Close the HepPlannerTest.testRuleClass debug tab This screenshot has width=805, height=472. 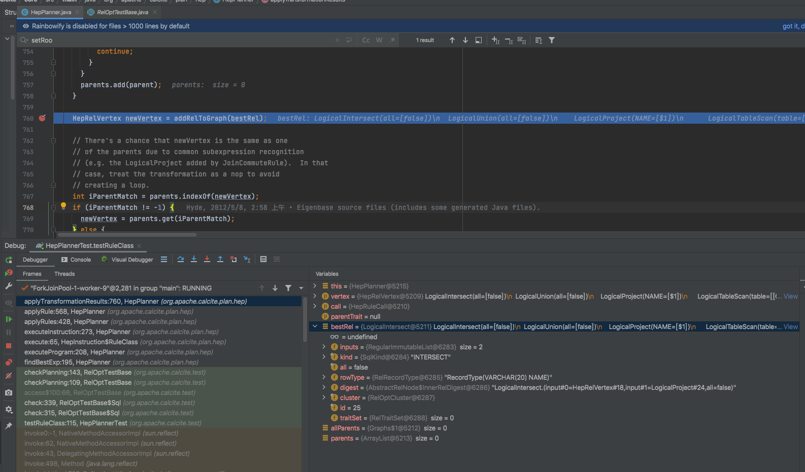[139, 246]
